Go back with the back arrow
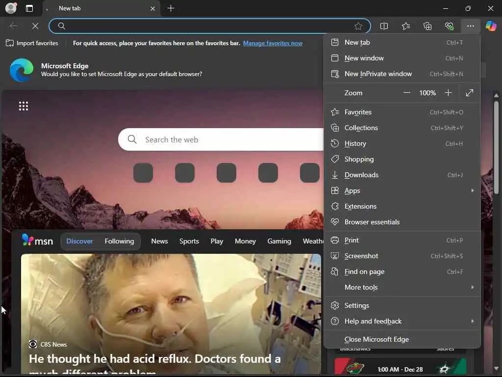502x377 pixels. click(14, 26)
